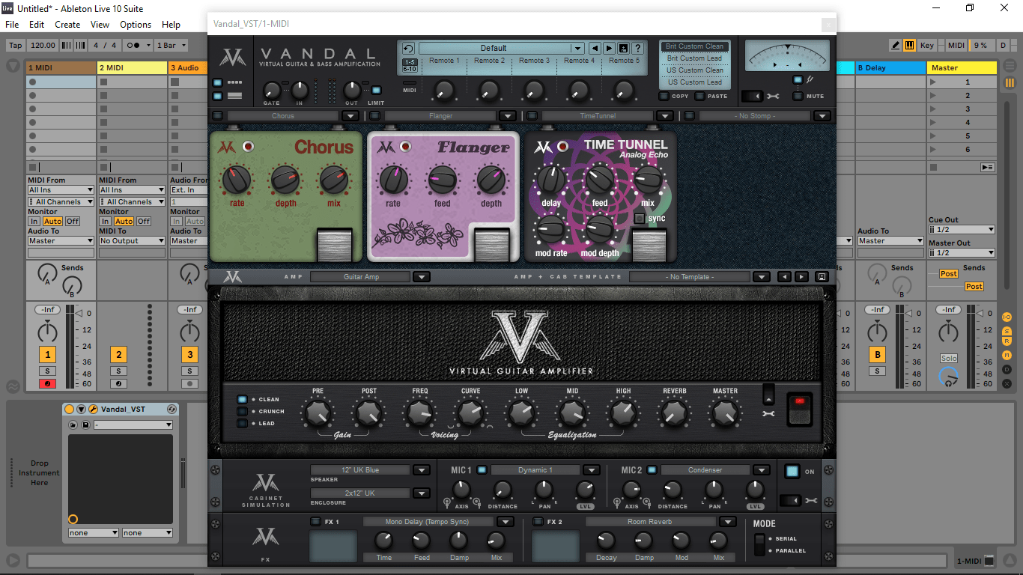Enable FX 2 slot toggle
1023x575 pixels.
click(537, 522)
